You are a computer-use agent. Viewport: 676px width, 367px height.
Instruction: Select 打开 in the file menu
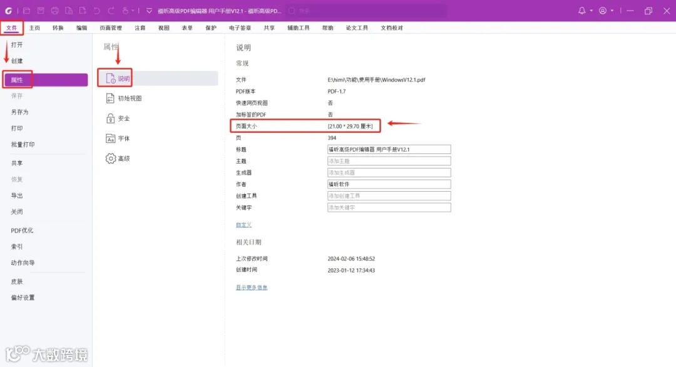pyautogui.click(x=17, y=45)
